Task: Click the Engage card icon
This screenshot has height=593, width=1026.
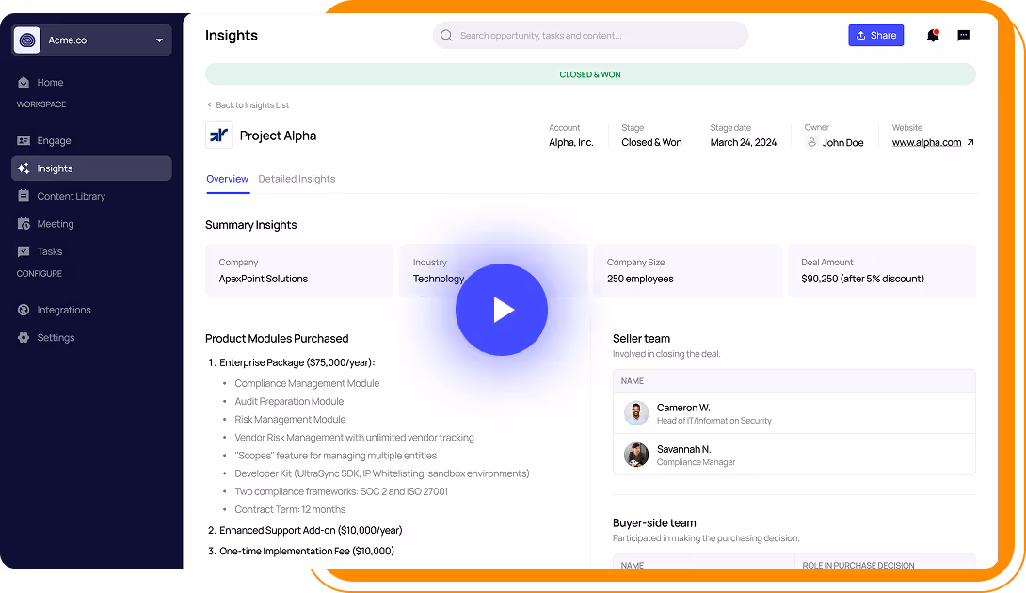Action: coord(24,141)
